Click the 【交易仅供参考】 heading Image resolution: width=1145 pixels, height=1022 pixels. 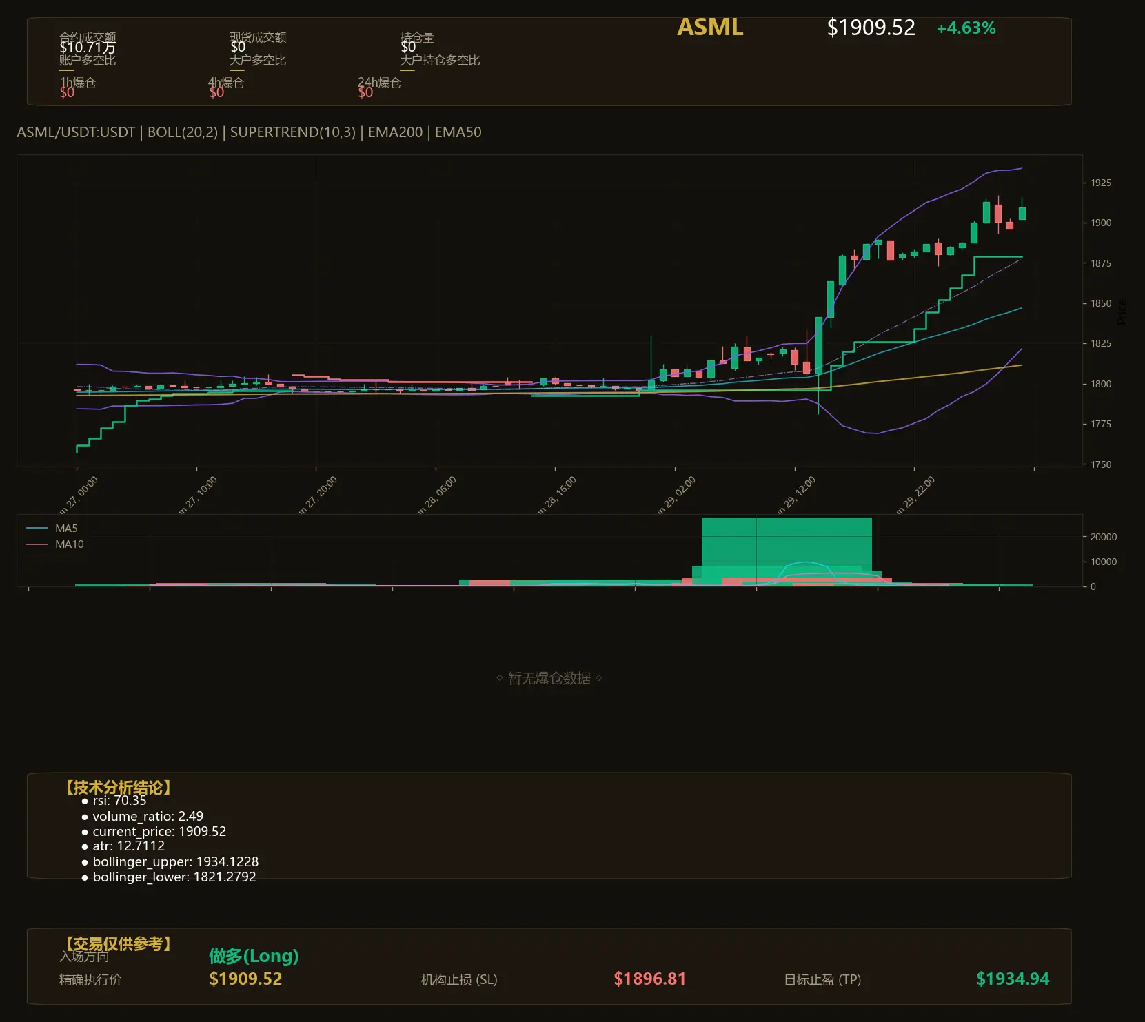click(x=117, y=943)
